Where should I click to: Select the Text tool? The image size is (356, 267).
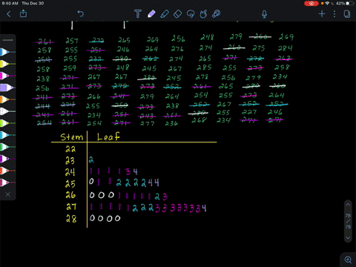coord(138,13)
